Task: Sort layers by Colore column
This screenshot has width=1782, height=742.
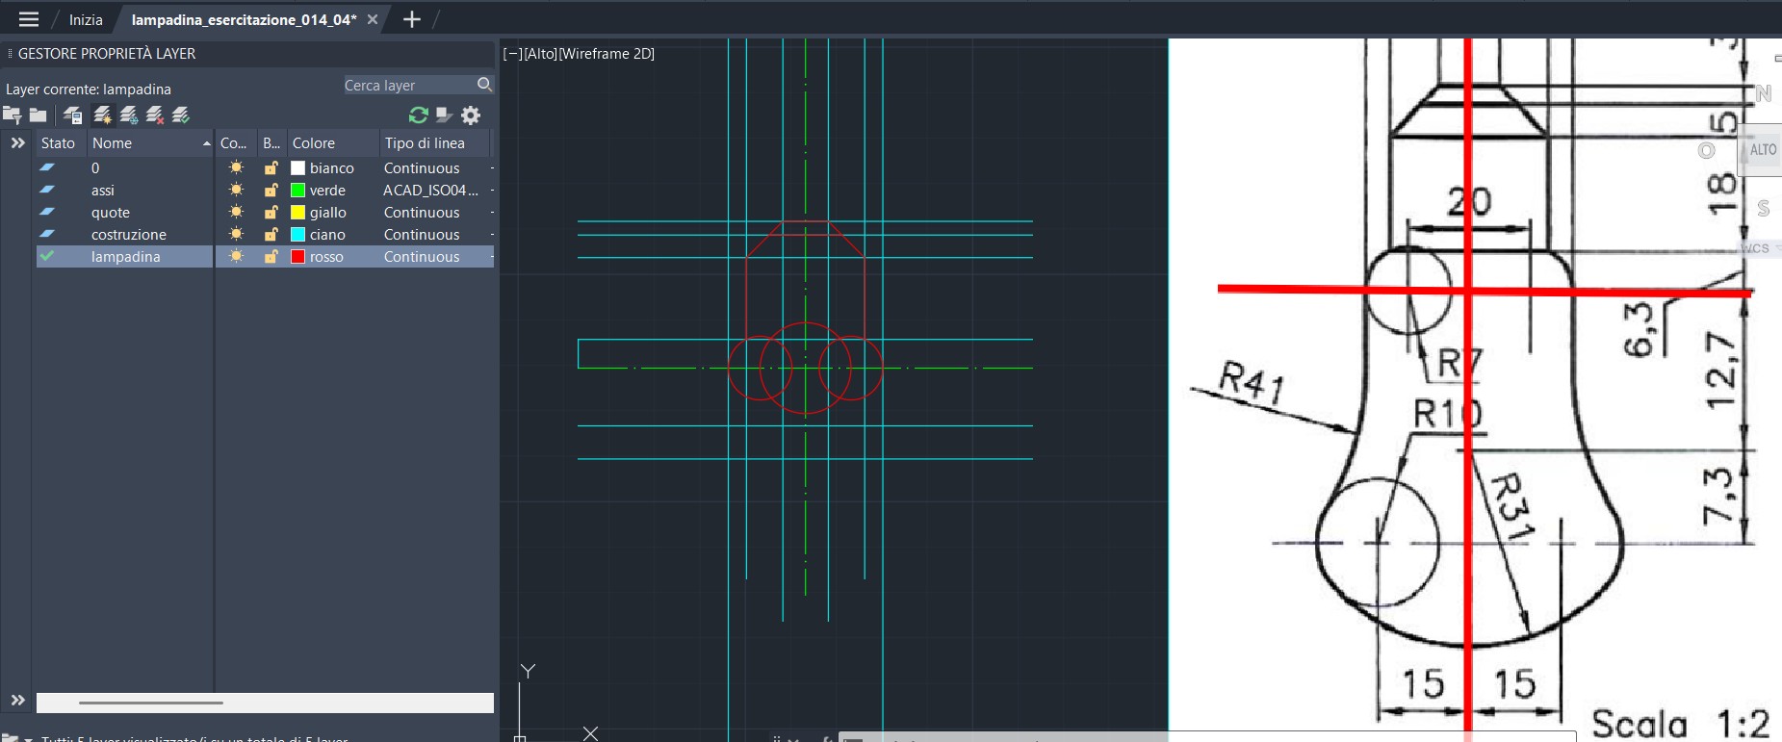Action: click(333, 142)
